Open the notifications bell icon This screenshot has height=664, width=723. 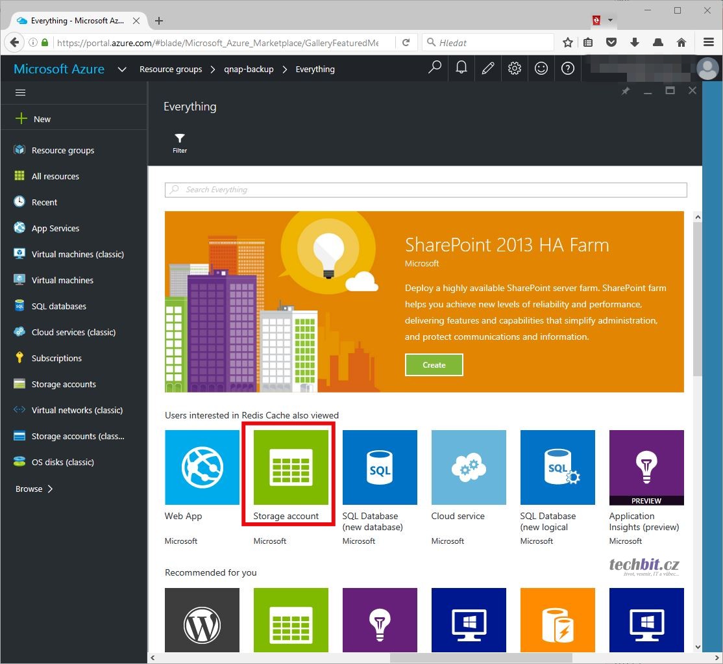coord(461,68)
